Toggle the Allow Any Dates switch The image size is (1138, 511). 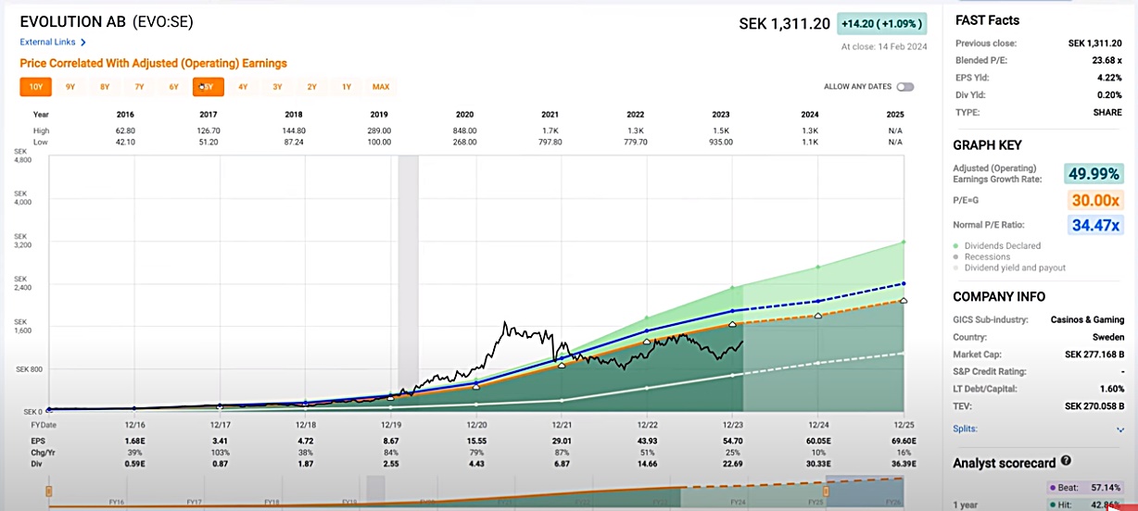(x=904, y=87)
